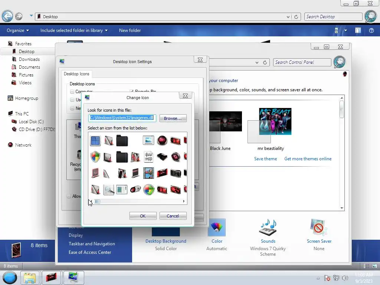Choose the sheet music document icon
The width and height of the screenshot is (380, 285).
click(148, 157)
